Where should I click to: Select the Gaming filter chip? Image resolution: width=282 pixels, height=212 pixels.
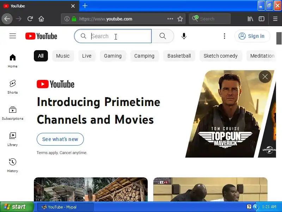coord(113,56)
